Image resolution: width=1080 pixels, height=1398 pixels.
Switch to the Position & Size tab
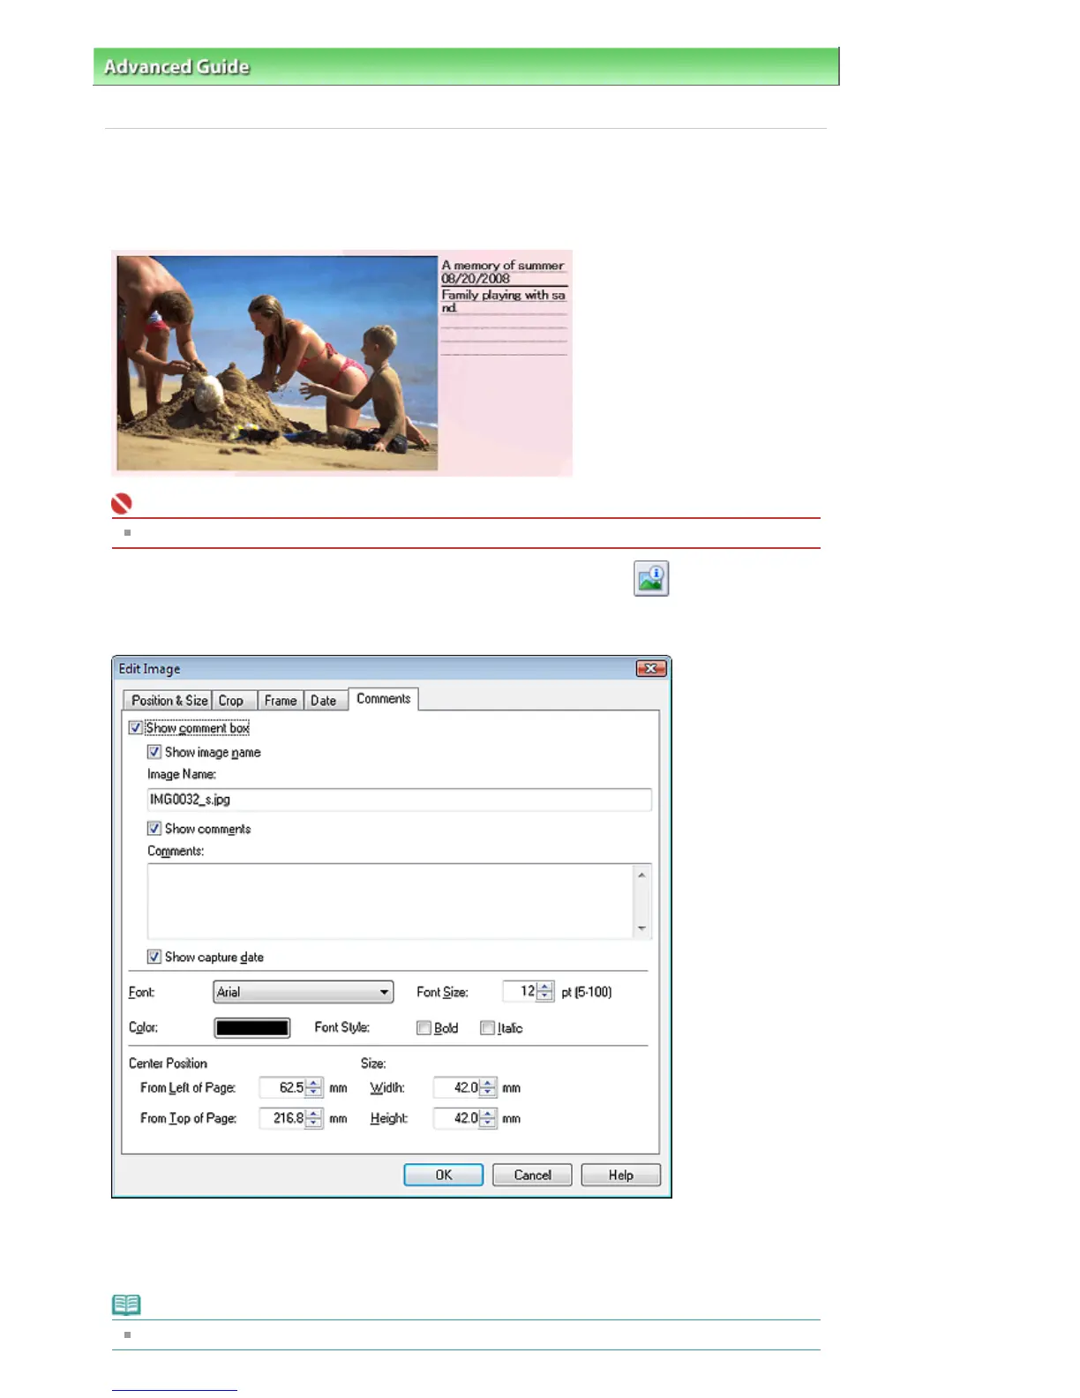169,701
